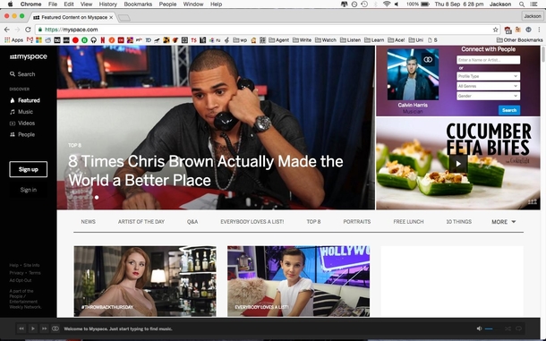Image resolution: width=546 pixels, height=341 pixels.
Task: Expand the MORE categories dropdown
Action: (504, 222)
